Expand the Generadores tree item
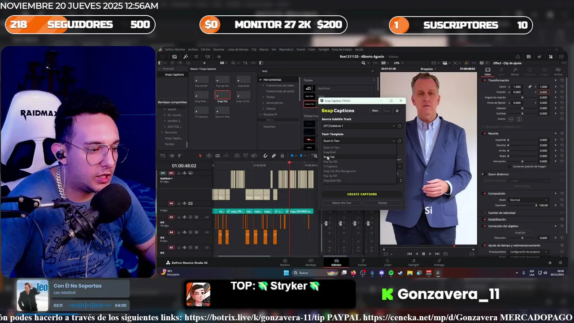Viewport: 574px width, 323px height. pyautogui.click(x=264, y=103)
